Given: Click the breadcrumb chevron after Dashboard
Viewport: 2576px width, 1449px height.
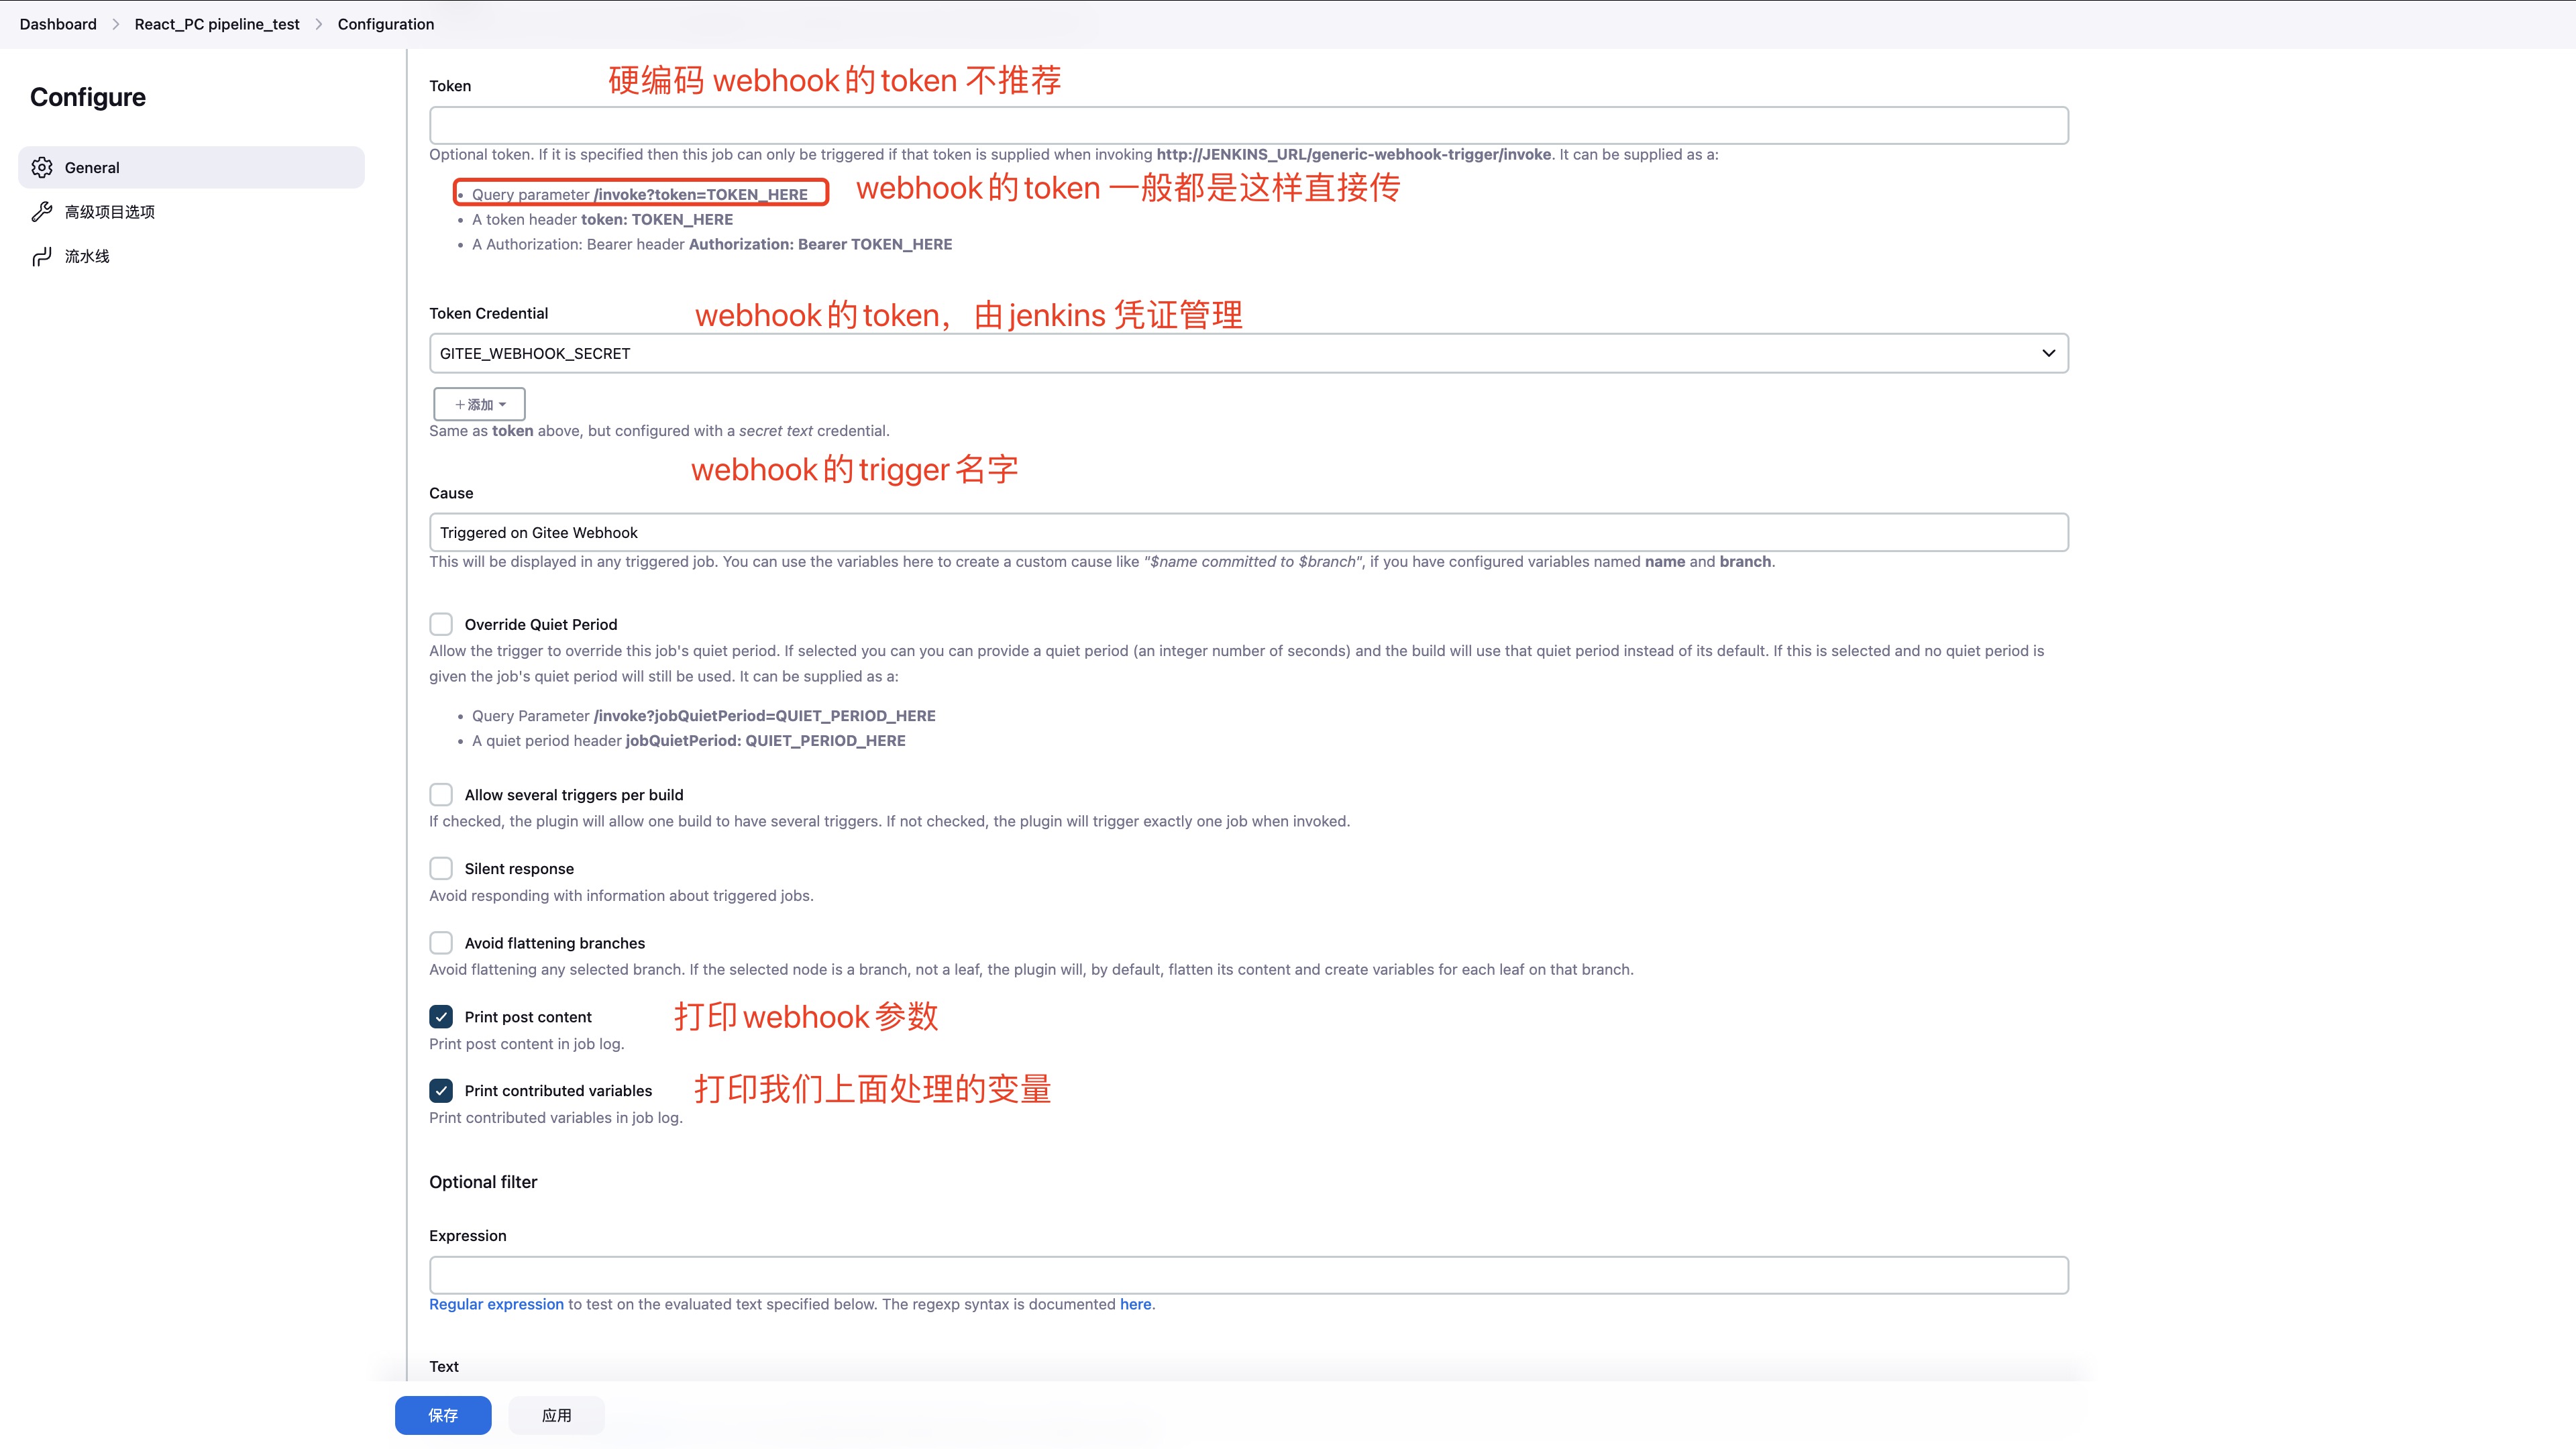Looking at the screenshot, I should click(116, 24).
